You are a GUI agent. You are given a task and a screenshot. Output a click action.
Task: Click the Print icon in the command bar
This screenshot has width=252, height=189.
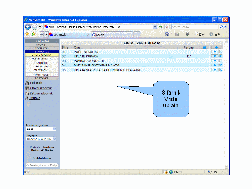(187, 34)
